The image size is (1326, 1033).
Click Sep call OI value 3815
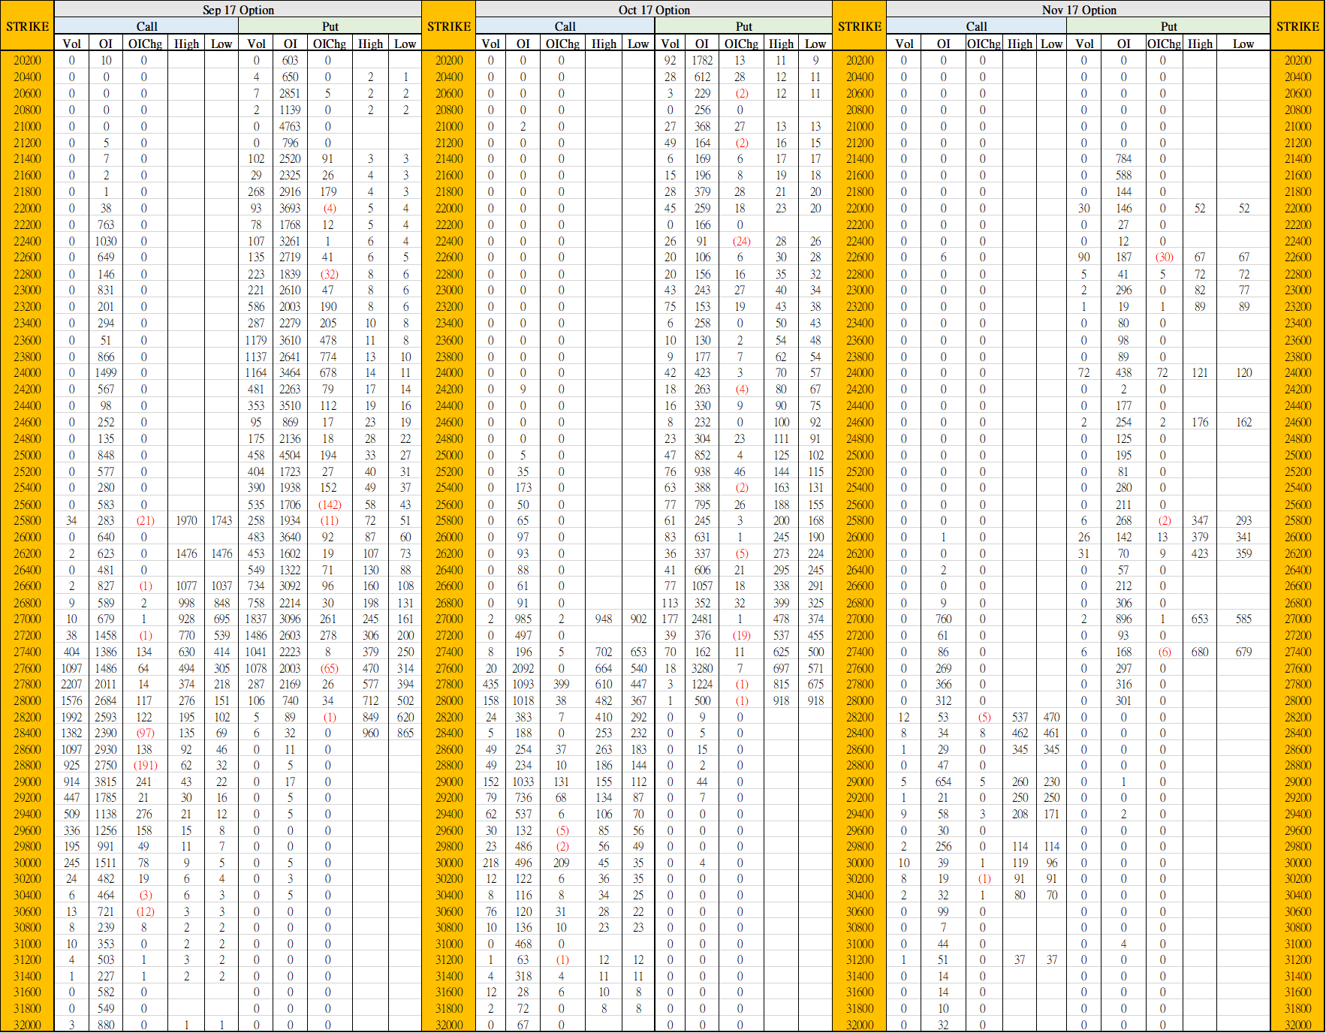(x=106, y=782)
